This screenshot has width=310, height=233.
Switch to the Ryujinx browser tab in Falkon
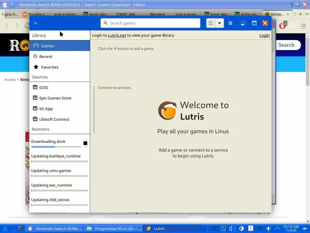coord(35,14)
